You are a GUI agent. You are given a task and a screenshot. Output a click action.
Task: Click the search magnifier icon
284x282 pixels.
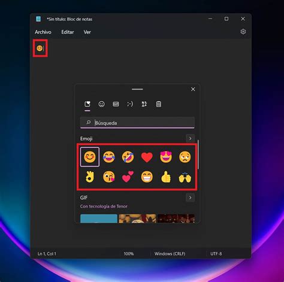click(x=89, y=122)
